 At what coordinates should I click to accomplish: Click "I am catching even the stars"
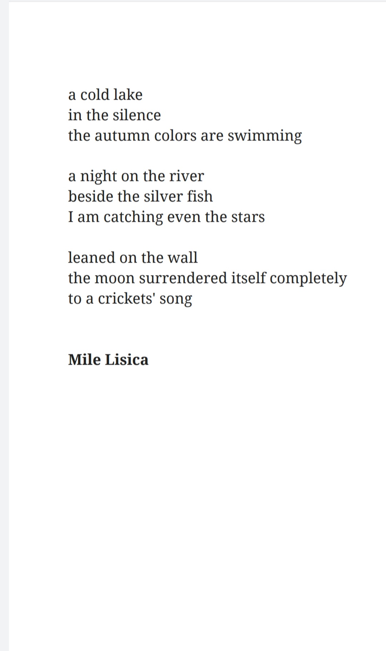[x=167, y=217]
